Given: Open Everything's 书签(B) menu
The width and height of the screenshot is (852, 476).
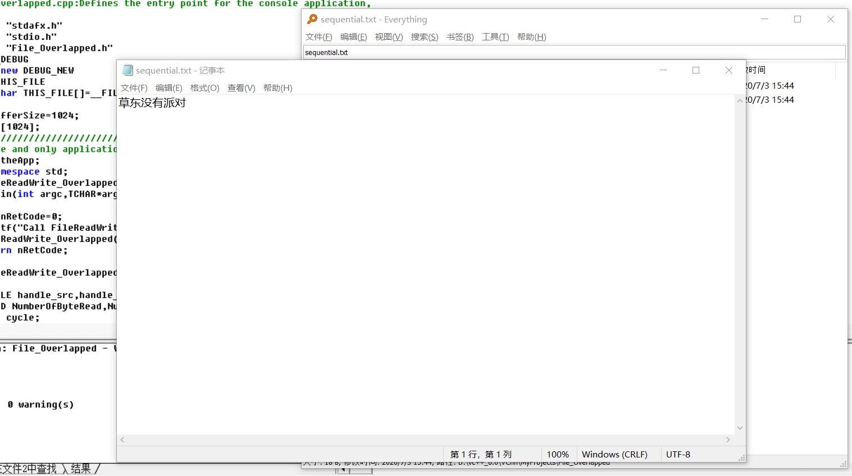Looking at the screenshot, I should 460,37.
